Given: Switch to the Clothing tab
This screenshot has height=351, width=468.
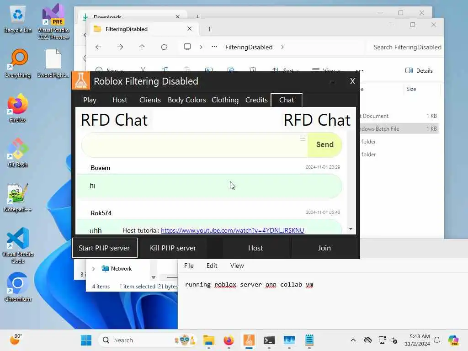Looking at the screenshot, I should [x=225, y=100].
